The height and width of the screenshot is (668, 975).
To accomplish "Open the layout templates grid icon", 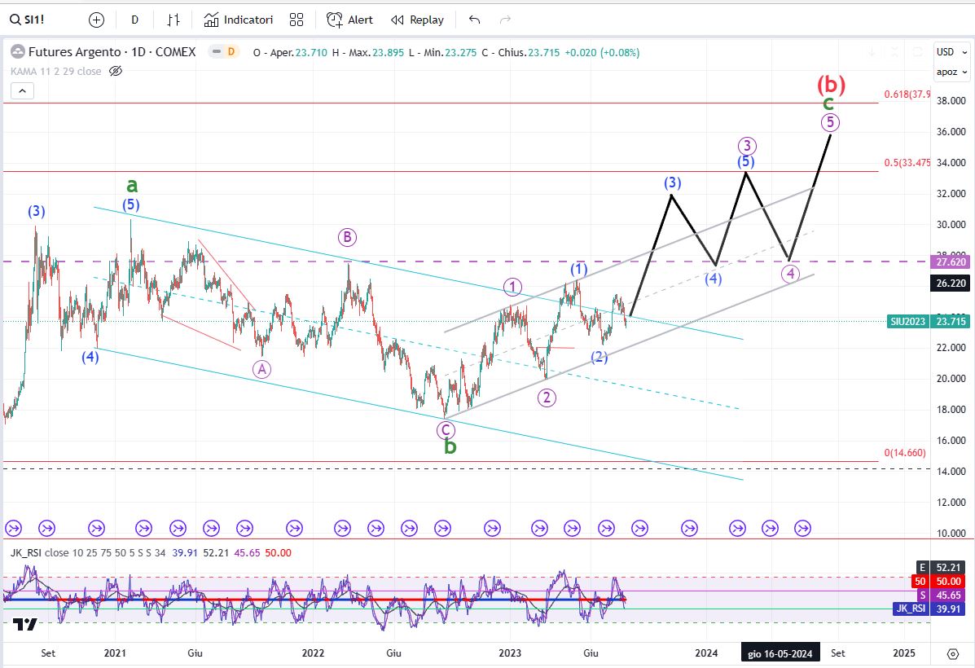I will tap(296, 20).
